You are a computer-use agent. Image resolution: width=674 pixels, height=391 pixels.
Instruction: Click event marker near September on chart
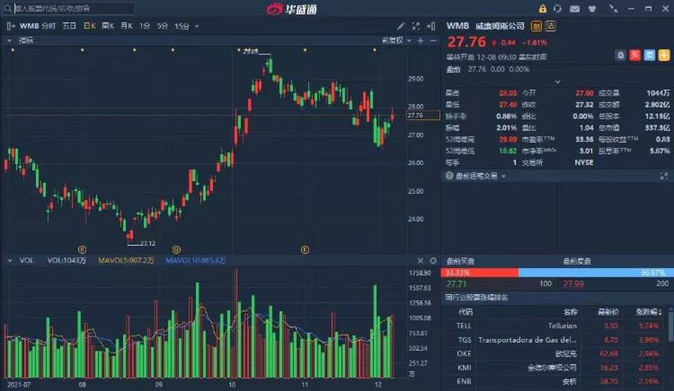click(176, 249)
